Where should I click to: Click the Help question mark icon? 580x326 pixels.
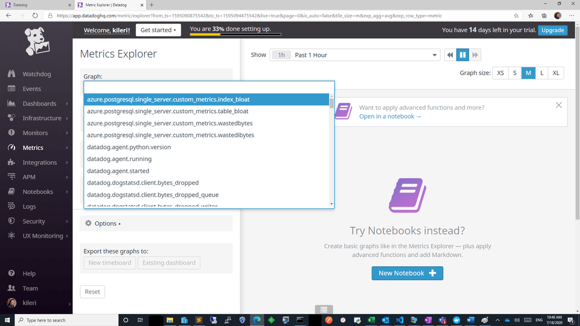point(12,273)
